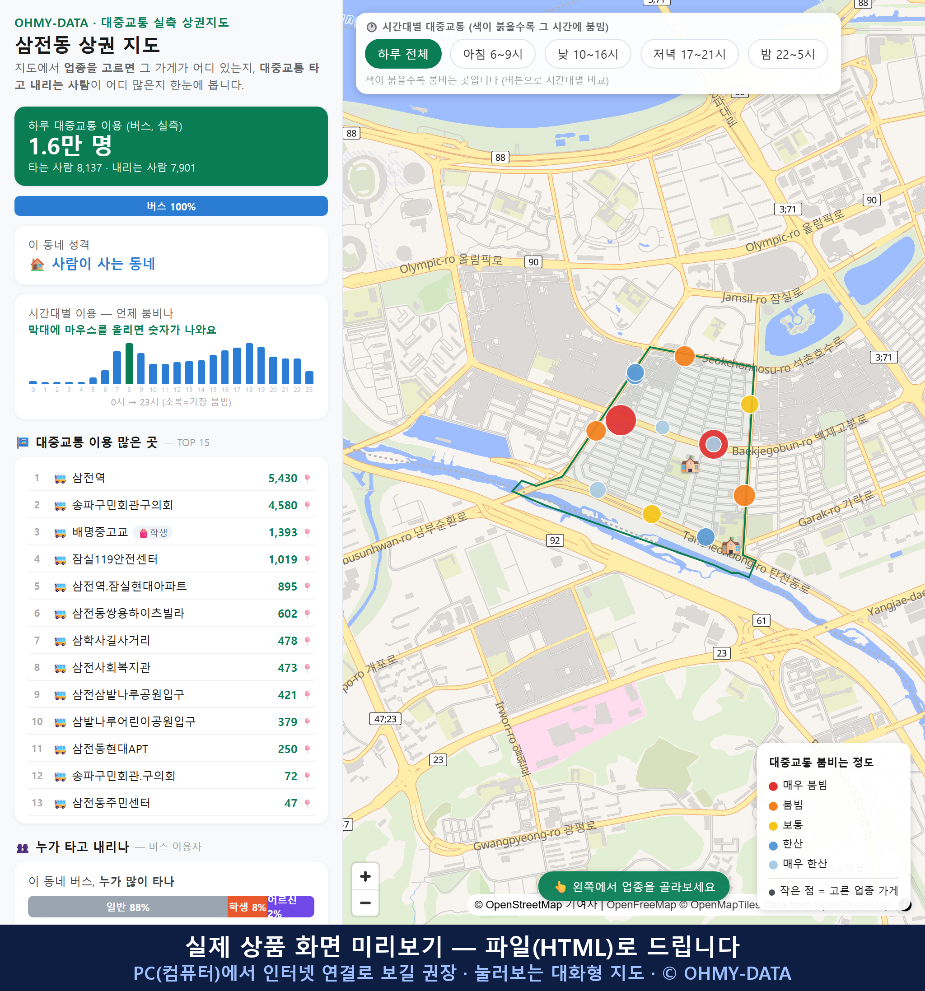This screenshot has height=991, width=925.
Task: Click the pin icon for 삼전동현대APT row
Action: click(307, 749)
